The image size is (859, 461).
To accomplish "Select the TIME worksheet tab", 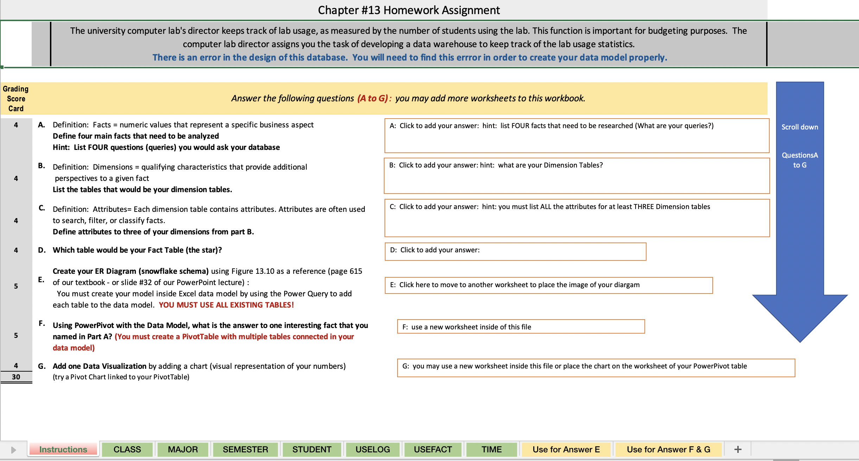I will coord(491,449).
